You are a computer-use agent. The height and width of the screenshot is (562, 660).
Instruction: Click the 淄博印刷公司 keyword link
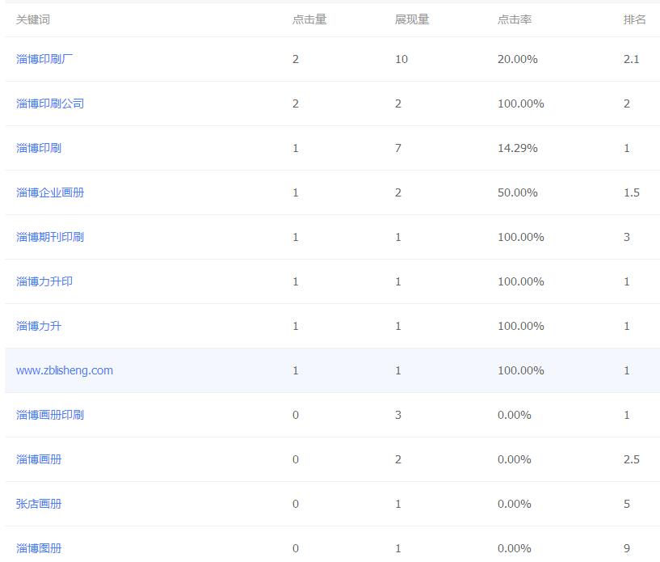coord(50,104)
